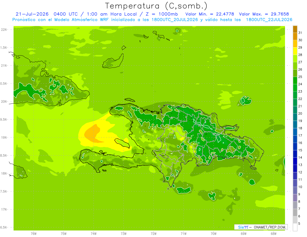The height and width of the screenshot is (237, 307).
Task: Pick the teal swatch between legend 19 and 20
Action: 295,117
